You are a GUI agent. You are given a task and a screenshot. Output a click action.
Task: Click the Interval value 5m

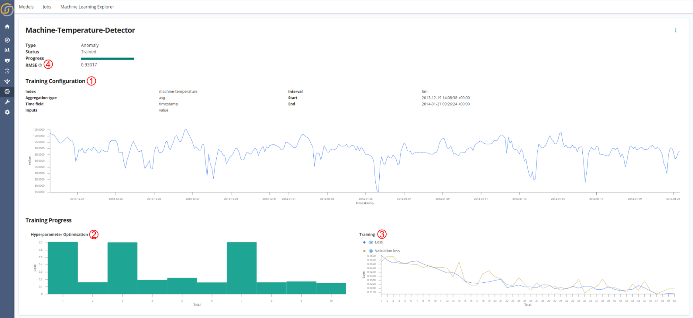(x=424, y=91)
